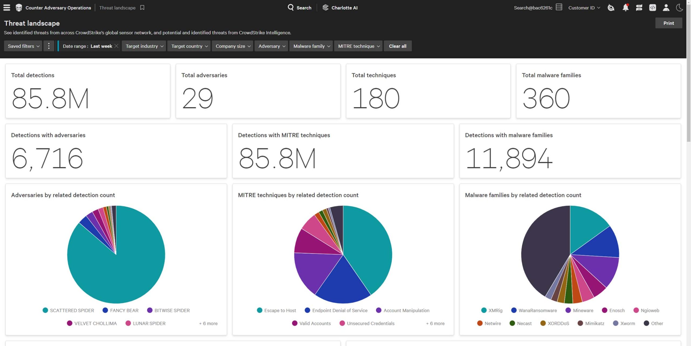
Task: Toggle Escape to Host legend entry
Action: pos(276,310)
